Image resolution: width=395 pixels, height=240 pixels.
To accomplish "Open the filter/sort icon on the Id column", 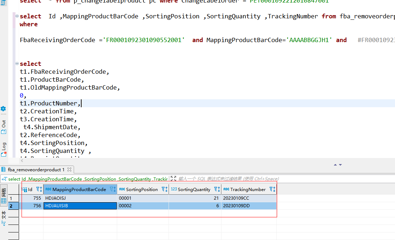I will [x=39, y=189].
